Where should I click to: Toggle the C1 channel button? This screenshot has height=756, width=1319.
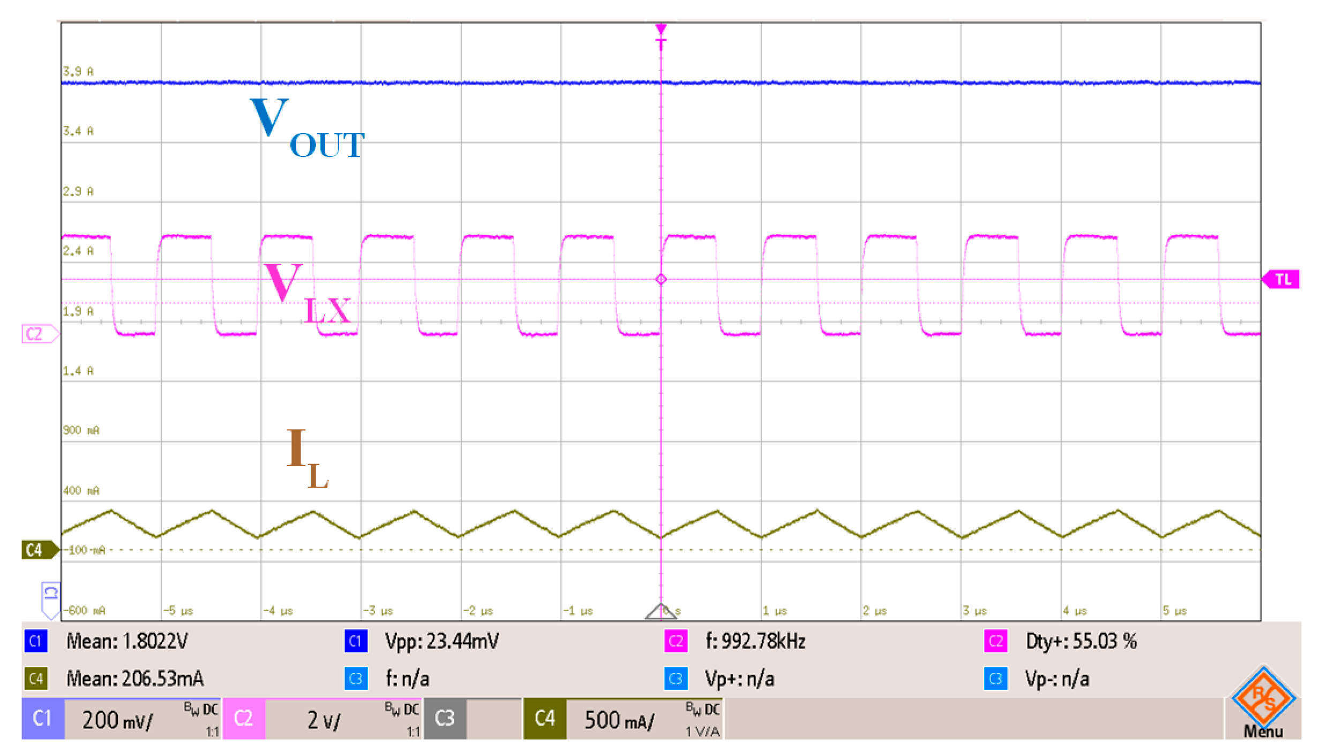point(43,718)
